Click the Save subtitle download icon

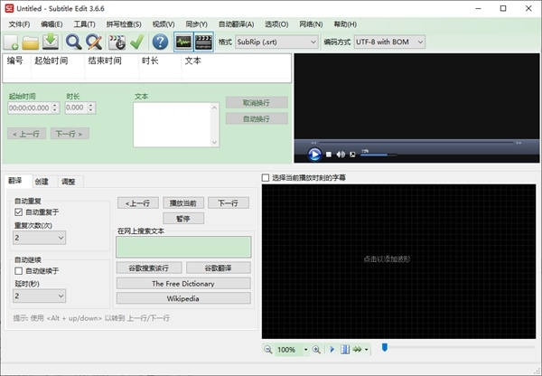coord(51,42)
